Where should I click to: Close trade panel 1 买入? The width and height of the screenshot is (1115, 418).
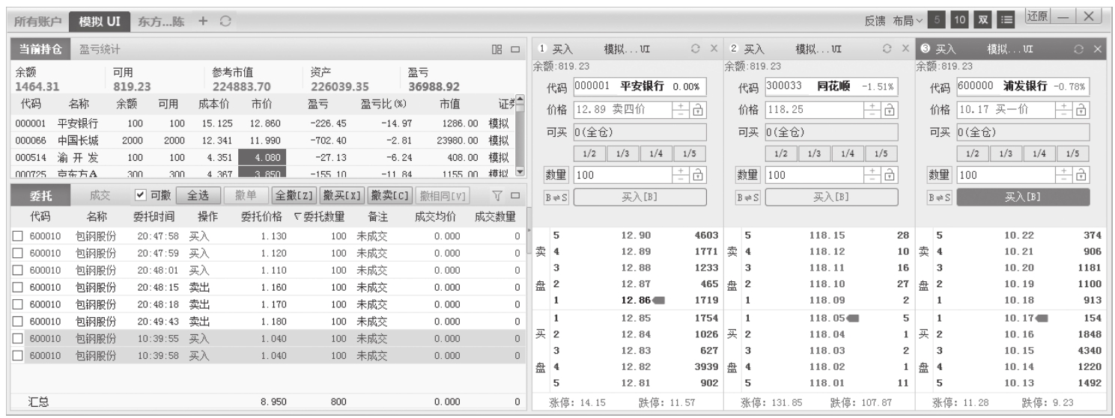coord(713,49)
